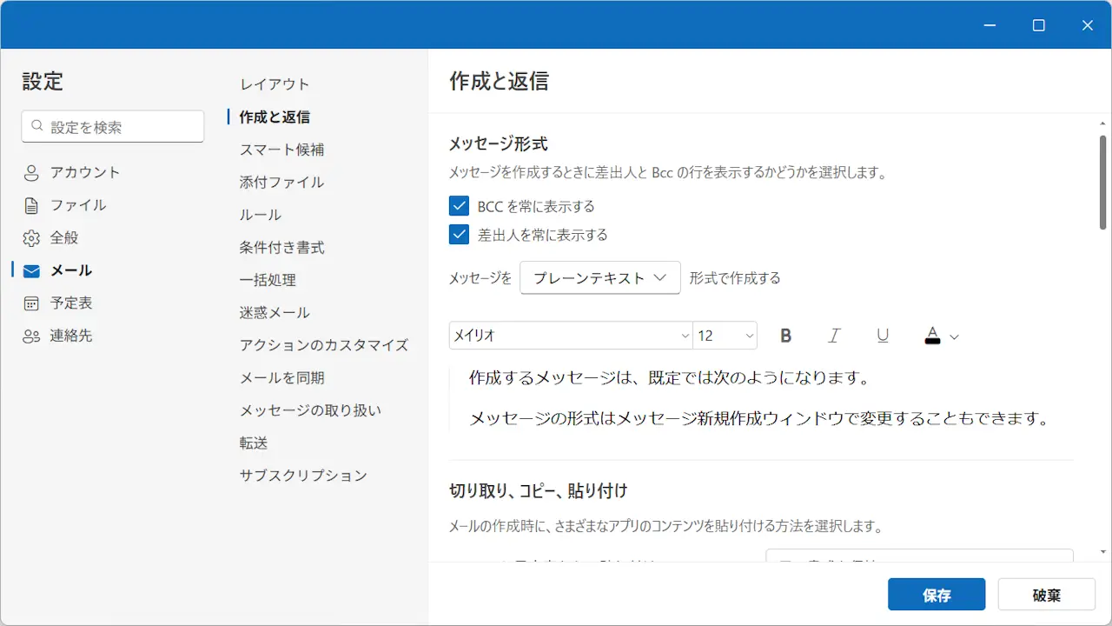Expand the メイリオ font name dropdown
The width and height of the screenshot is (1112, 626).
point(571,336)
